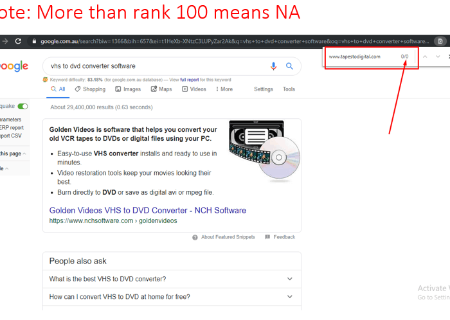Go to next find-in-page match
This screenshot has height=320, width=450.
[x=438, y=57]
